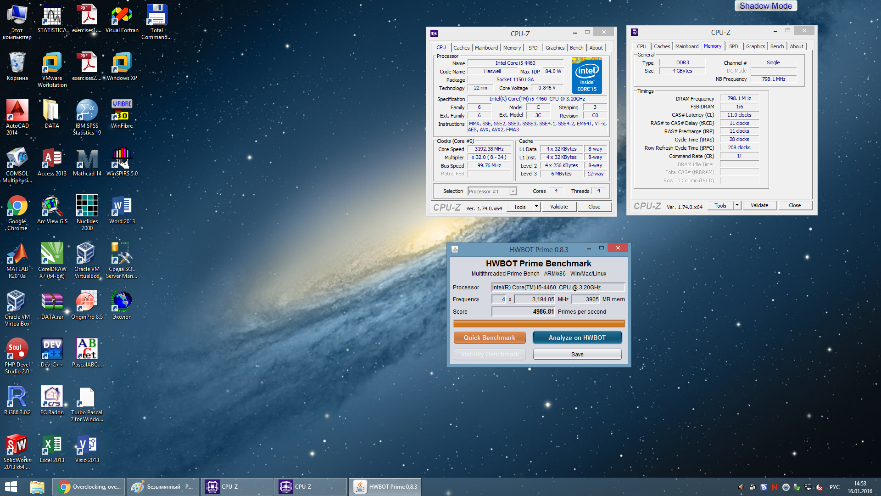Select the DATA.rar archive icon

[x=52, y=305]
